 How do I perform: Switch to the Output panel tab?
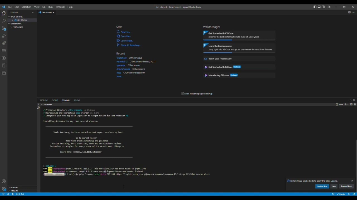(x=55, y=100)
